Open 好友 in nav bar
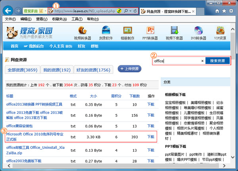Viewport: 238px width, 171px height. coord(81,46)
